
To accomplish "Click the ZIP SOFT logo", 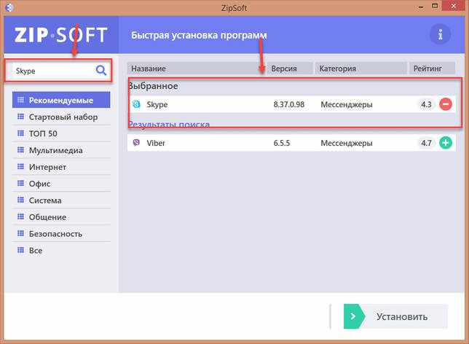I will 60,35.
